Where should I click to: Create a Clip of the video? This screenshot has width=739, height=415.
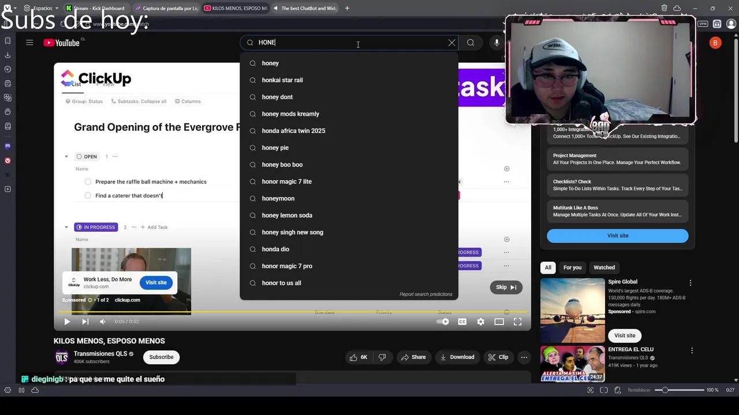coord(498,357)
